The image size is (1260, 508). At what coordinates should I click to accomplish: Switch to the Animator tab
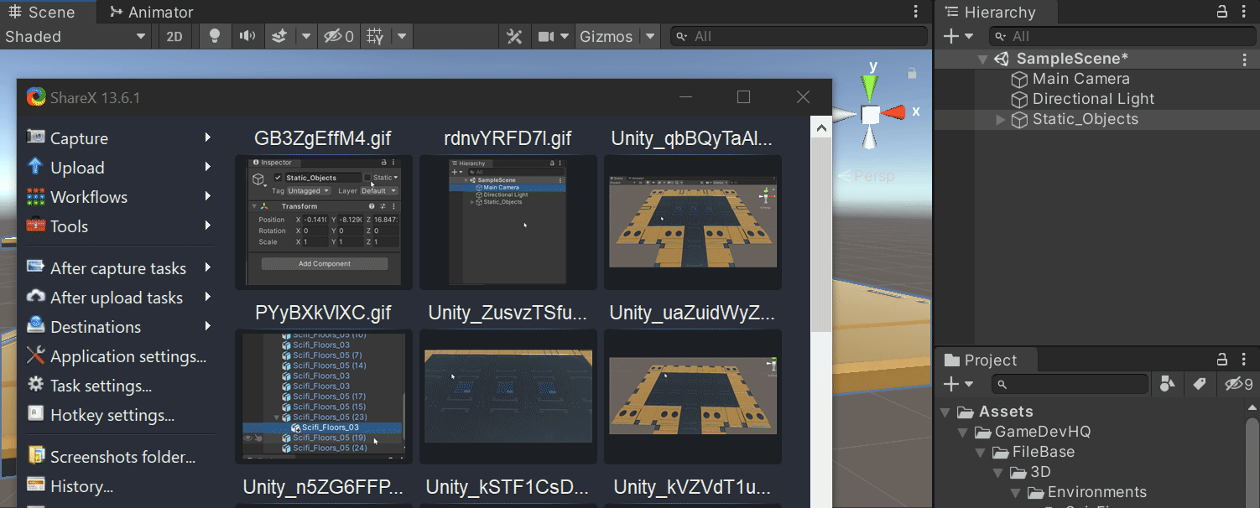[x=151, y=12]
